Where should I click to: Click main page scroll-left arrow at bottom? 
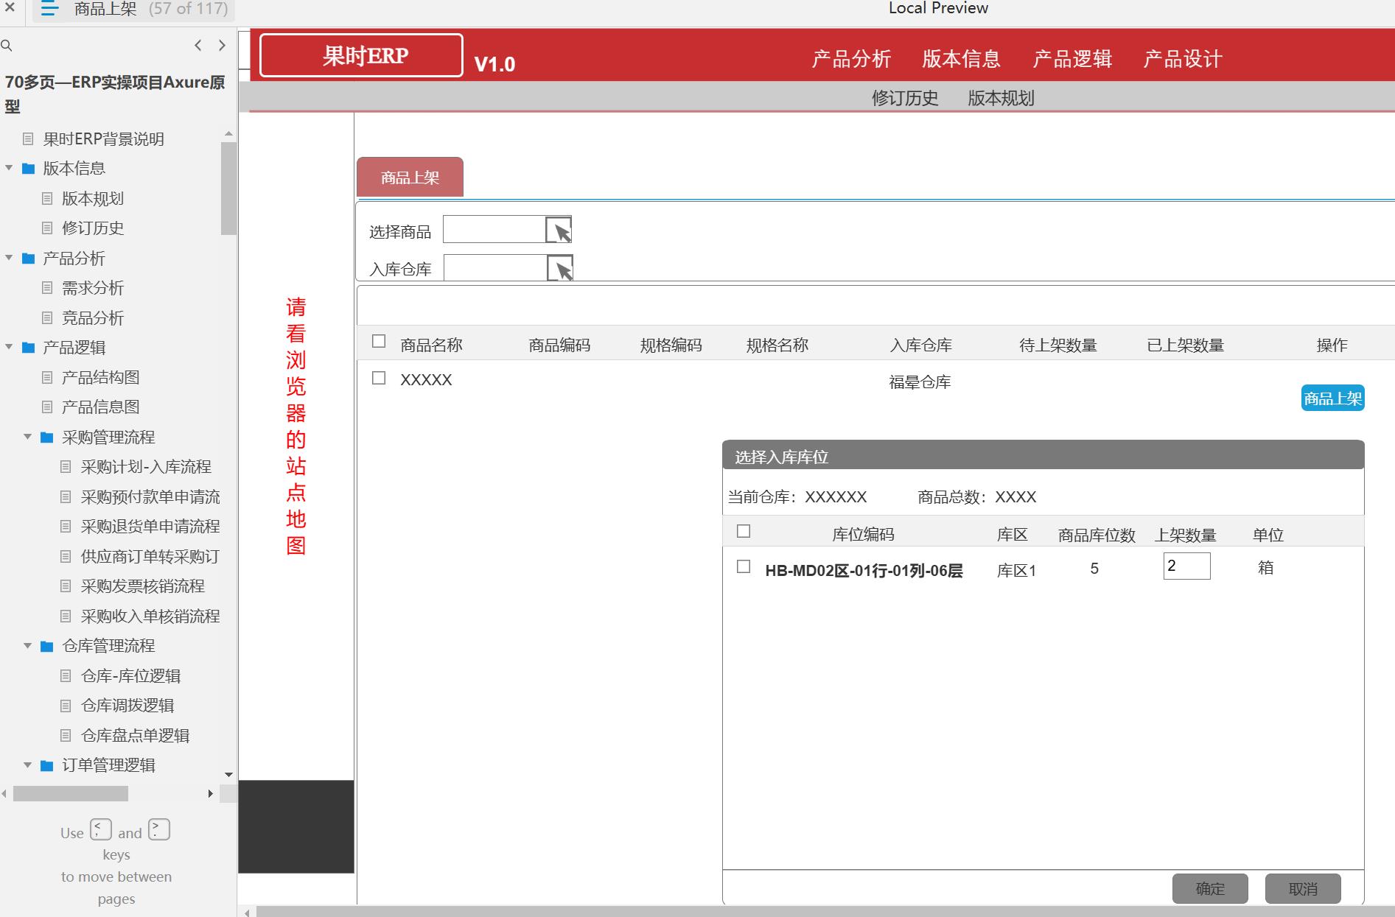248,913
